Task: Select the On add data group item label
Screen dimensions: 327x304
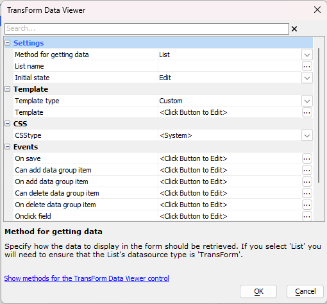Action: pyautogui.click(x=51, y=182)
